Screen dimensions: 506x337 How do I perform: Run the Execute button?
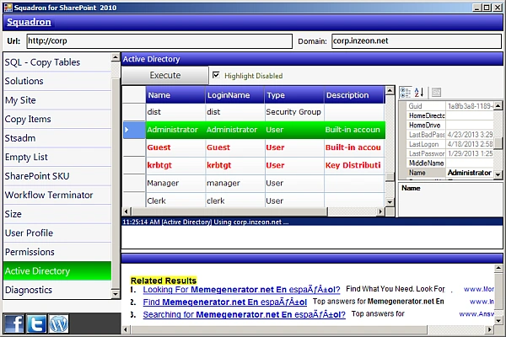165,76
